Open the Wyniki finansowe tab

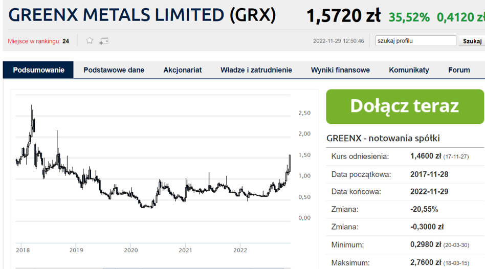340,70
